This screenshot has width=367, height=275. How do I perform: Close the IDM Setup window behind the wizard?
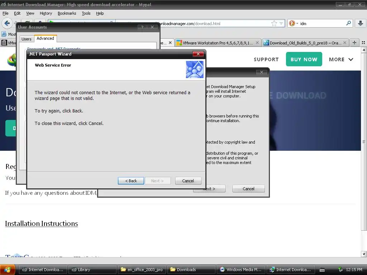point(262,72)
